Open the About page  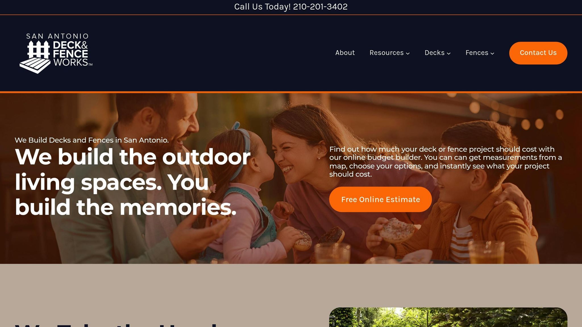[345, 53]
